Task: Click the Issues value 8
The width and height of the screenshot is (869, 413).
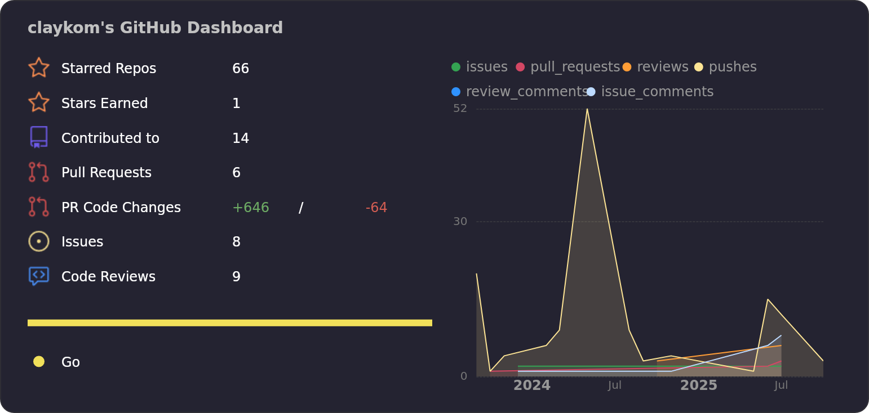Action: [236, 242]
